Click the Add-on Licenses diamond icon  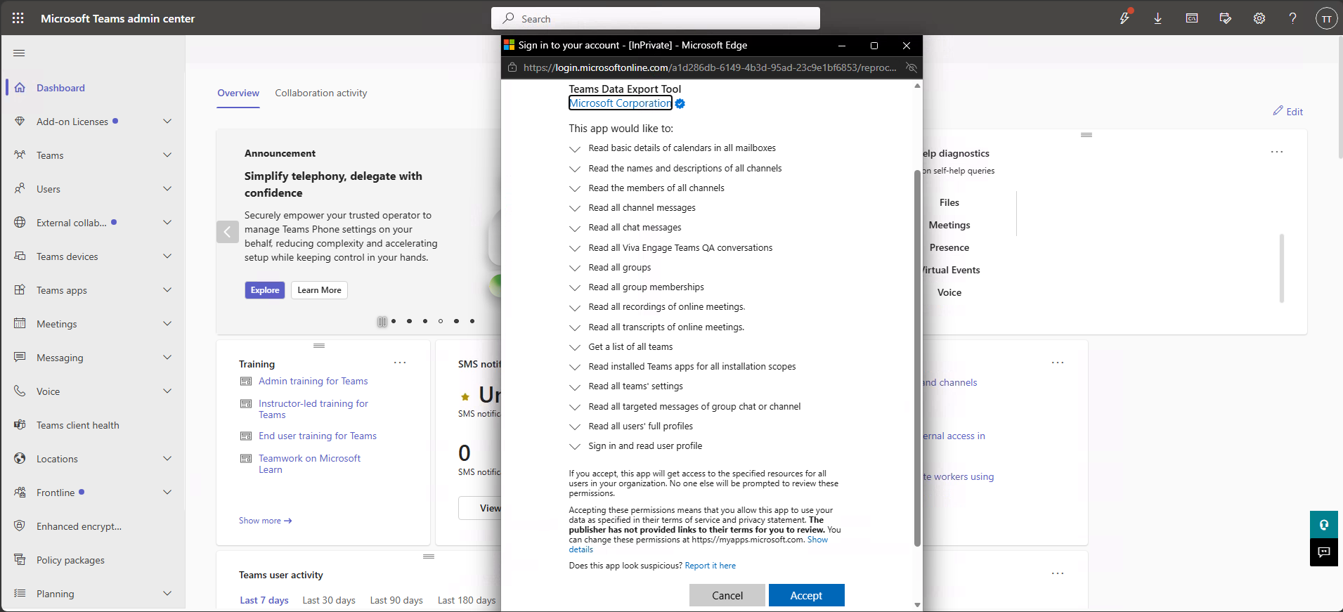20,121
